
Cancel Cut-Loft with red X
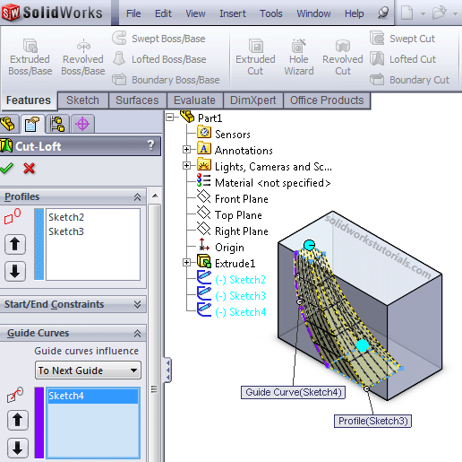[29, 169]
